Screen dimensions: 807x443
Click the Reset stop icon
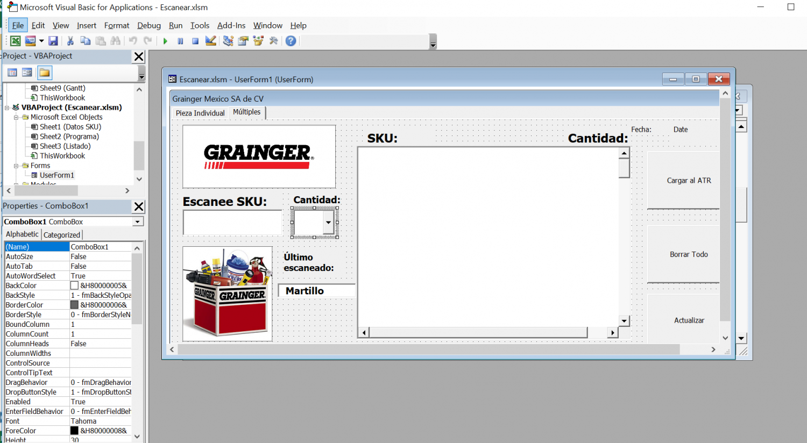tap(195, 41)
